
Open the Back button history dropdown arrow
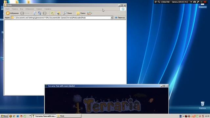coord(31,13)
